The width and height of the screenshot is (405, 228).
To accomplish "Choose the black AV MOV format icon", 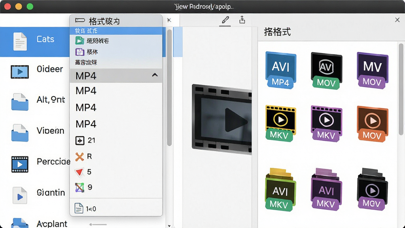I will pos(326,70).
